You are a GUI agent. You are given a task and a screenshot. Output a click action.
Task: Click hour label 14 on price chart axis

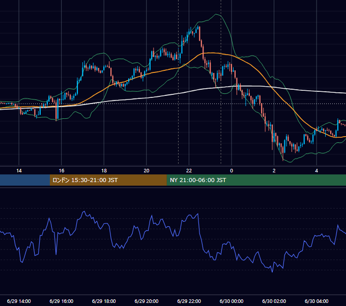point(19,171)
